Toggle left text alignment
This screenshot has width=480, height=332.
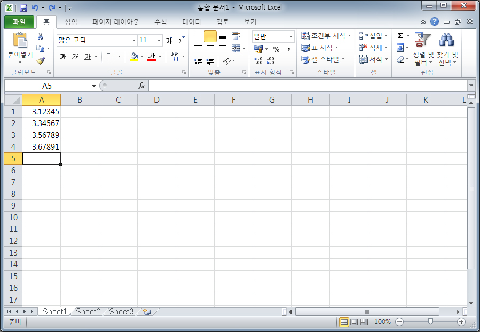point(198,48)
